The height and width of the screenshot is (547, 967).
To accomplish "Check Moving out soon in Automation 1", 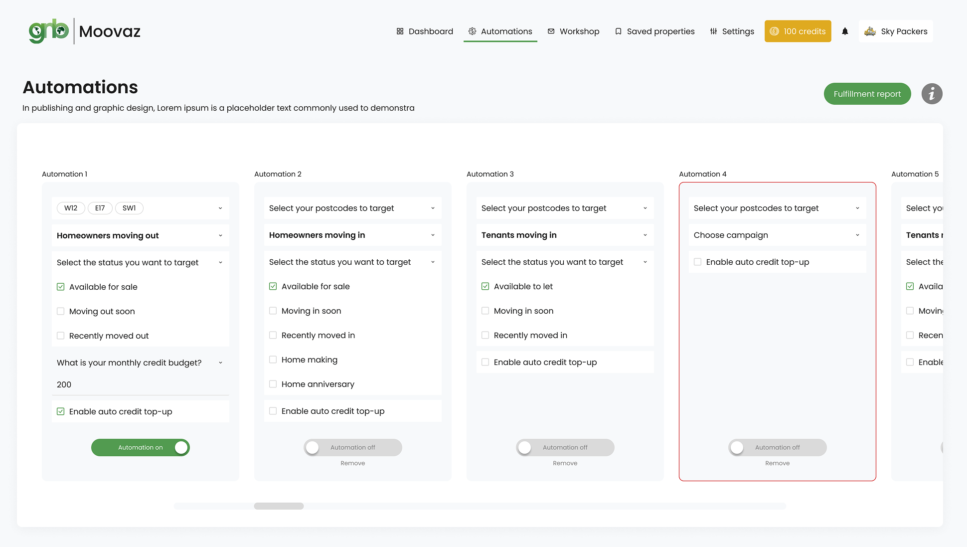I will tap(61, 311).
